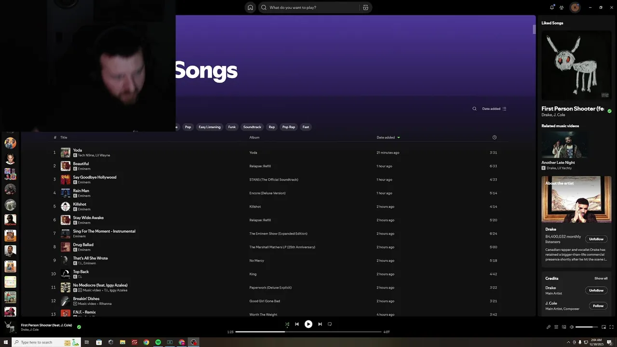
Task: Skip to previous track
Action: click(297, 324)
